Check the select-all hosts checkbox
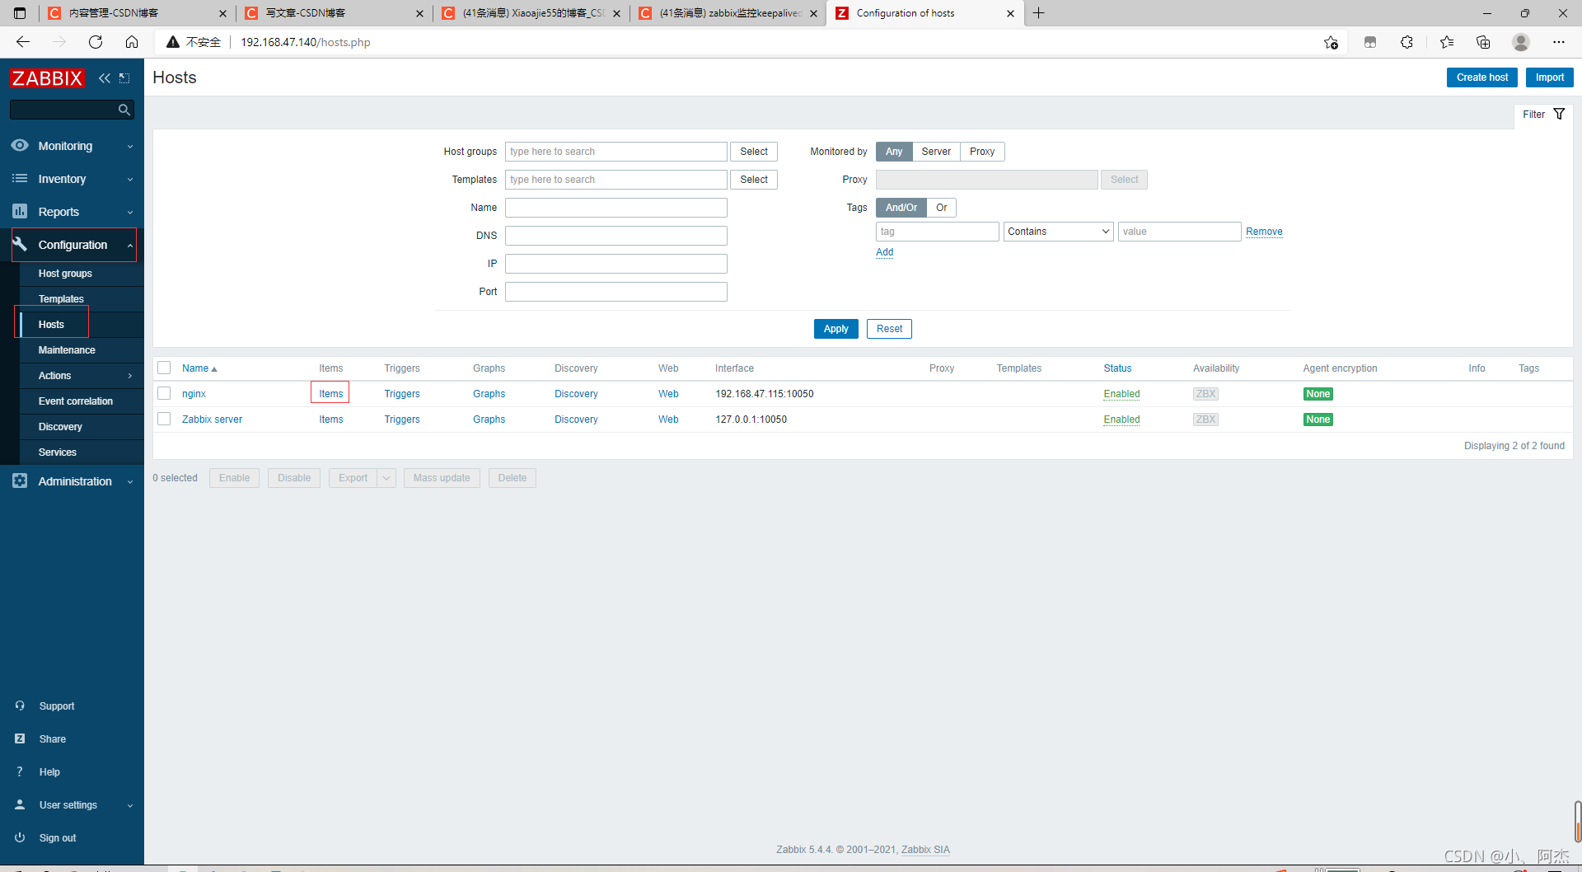Image resolution: width=1582 pixels, height=872 pixels. coord(164,368)
